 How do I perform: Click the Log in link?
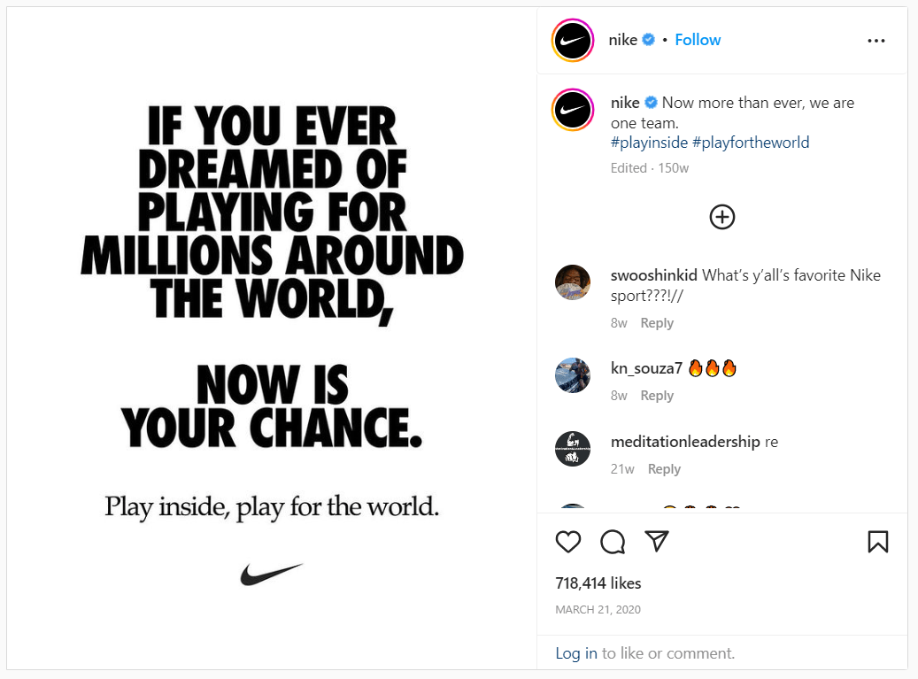[576, 652]
